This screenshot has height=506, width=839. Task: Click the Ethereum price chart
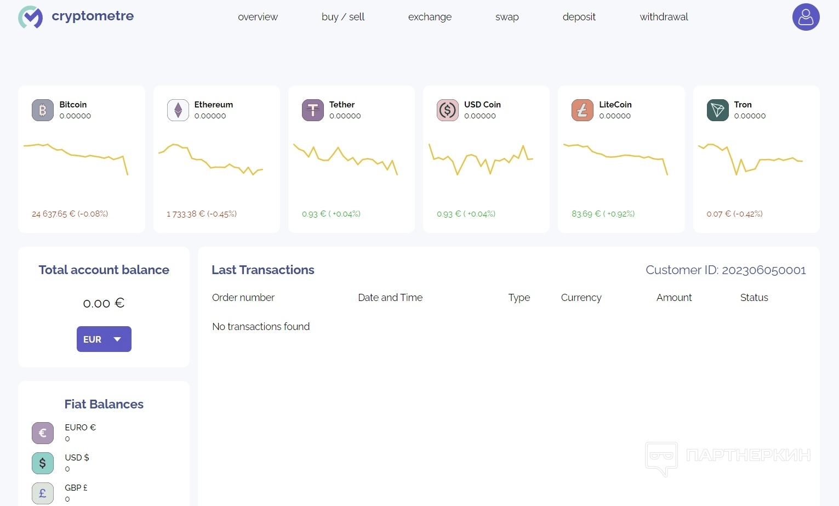coord(211,159)
